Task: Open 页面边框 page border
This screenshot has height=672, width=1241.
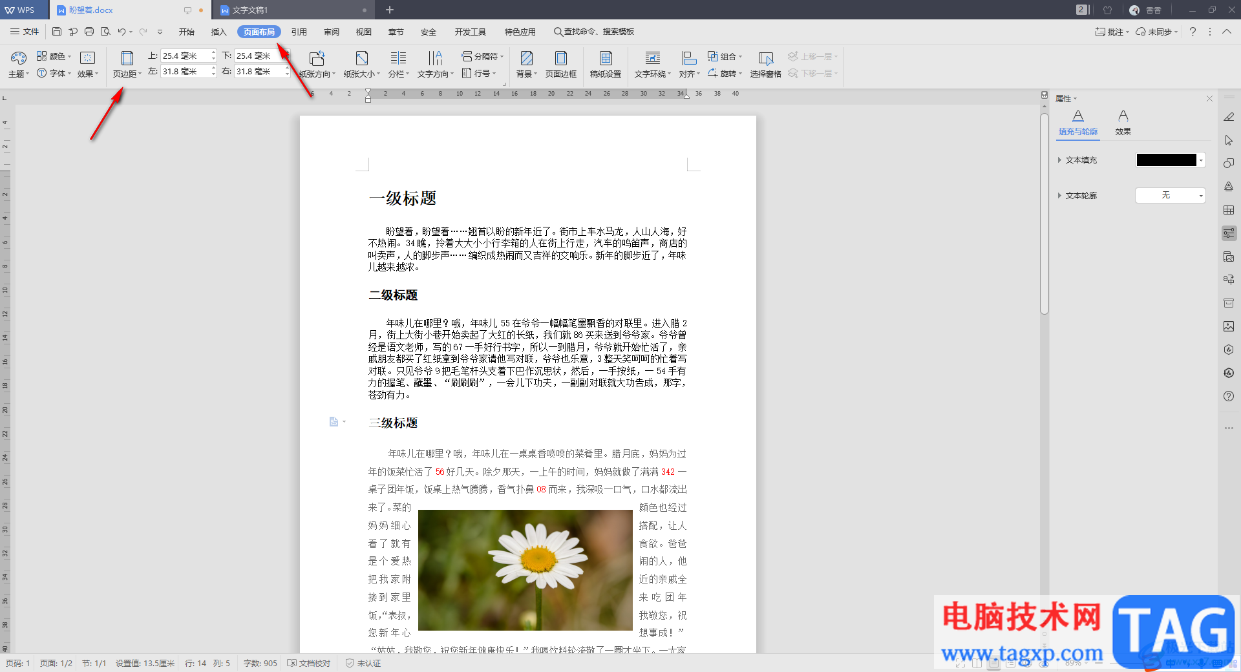Action: 561,65
